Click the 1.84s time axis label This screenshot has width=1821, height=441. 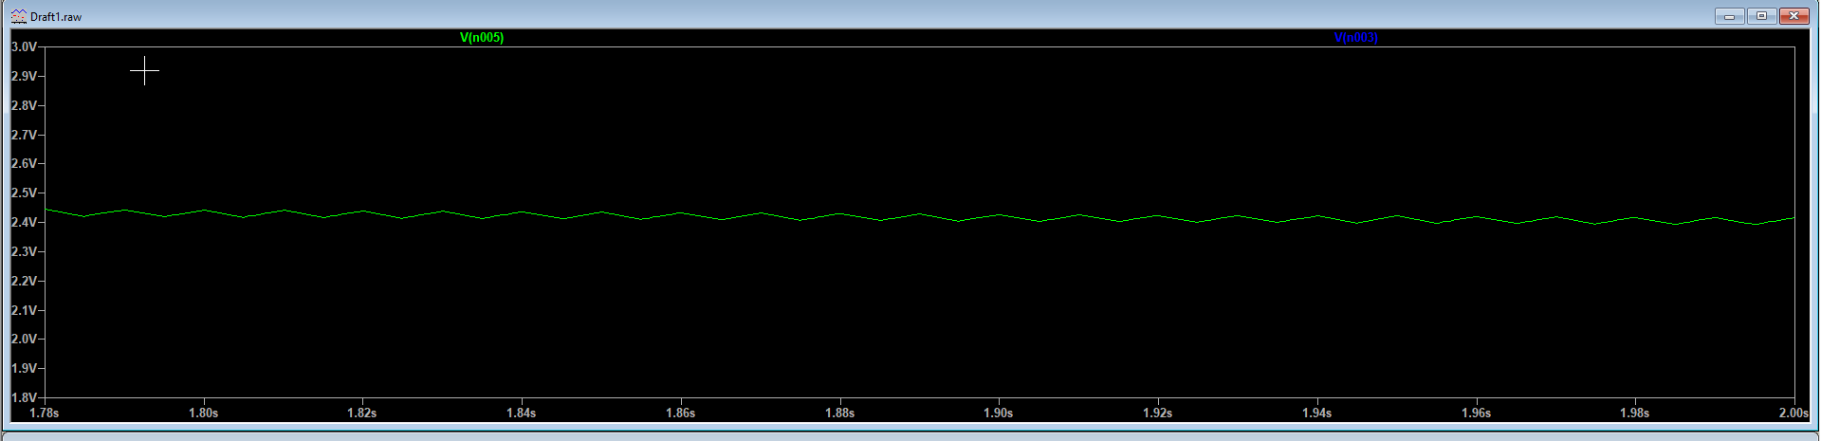coord(521,413)
